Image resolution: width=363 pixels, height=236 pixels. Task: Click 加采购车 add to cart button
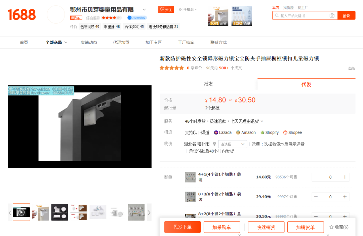[x=222, y=227]
